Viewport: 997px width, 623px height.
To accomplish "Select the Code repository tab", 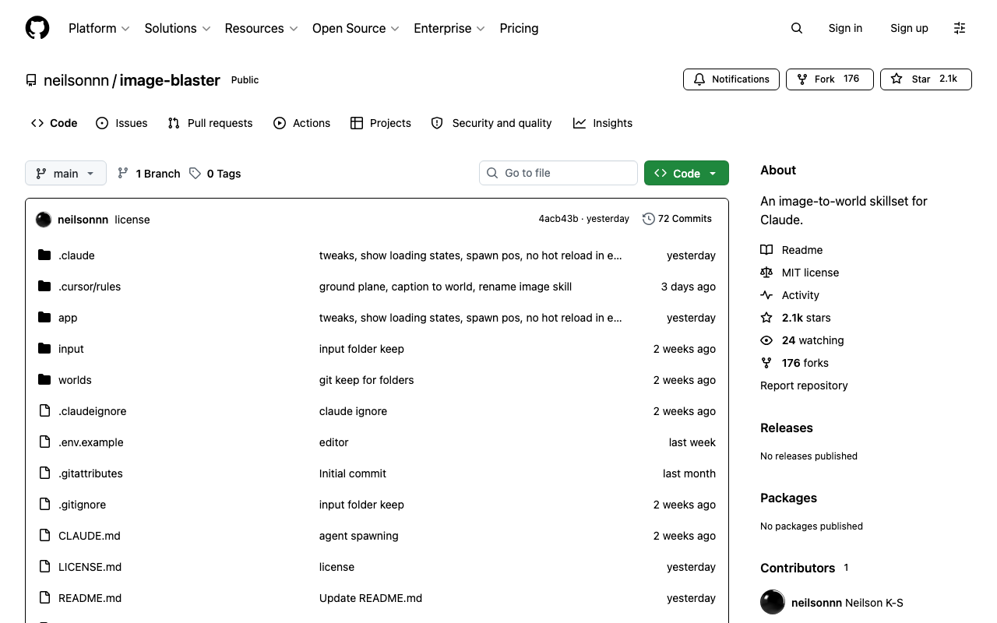I will pyautogui.click(x=55, y=123).
